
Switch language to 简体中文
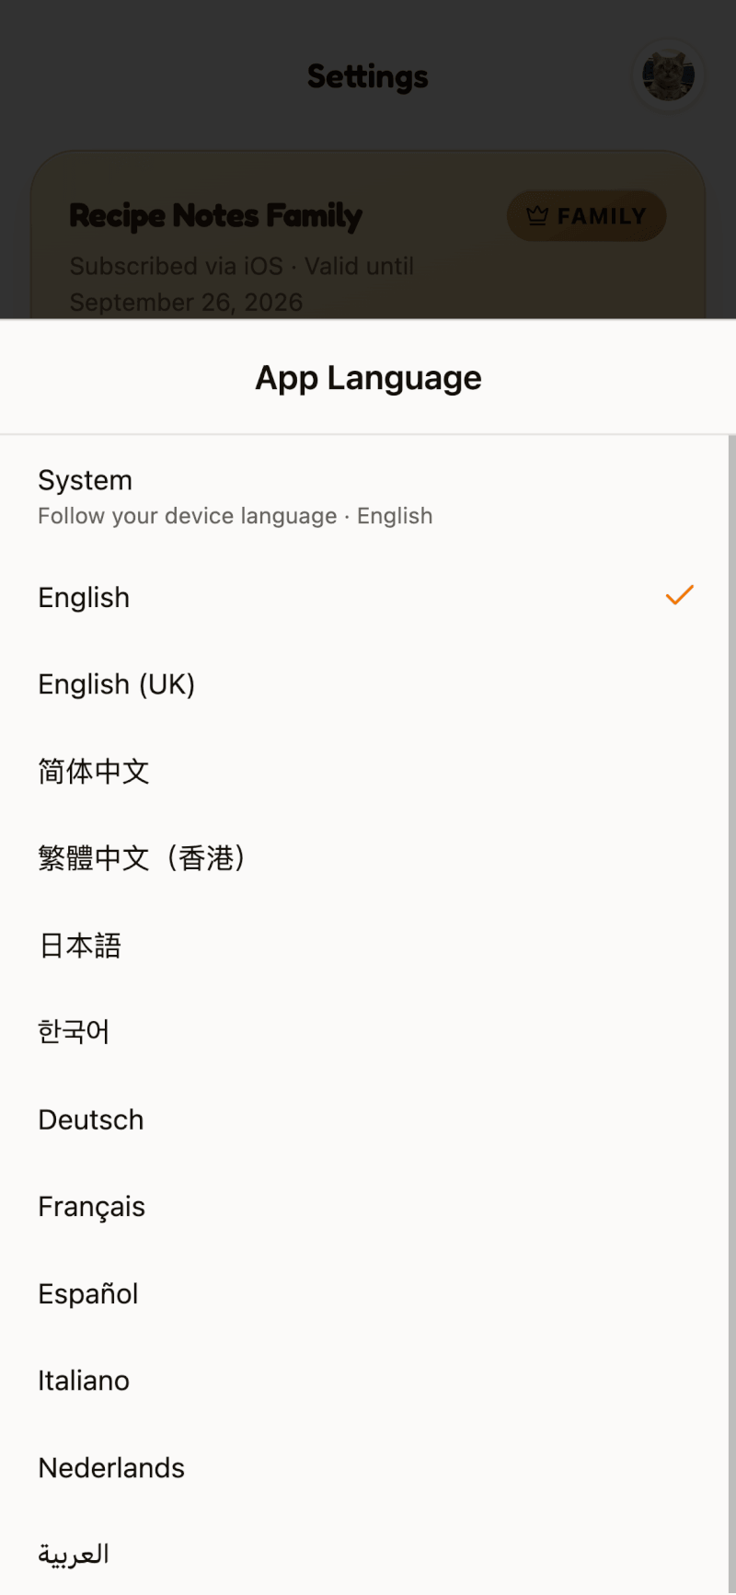pos(364,772)
